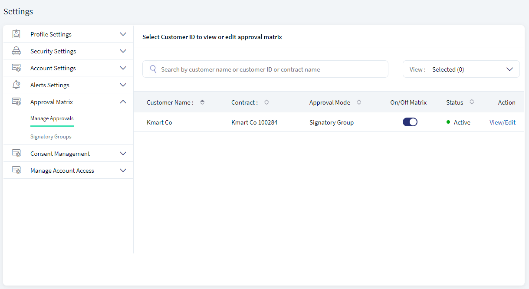Click the Active status cell

coord(458,122)
